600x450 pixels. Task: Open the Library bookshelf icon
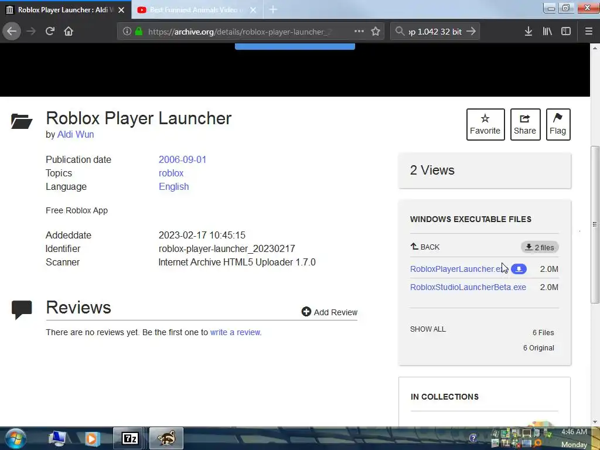coord(547,32)
